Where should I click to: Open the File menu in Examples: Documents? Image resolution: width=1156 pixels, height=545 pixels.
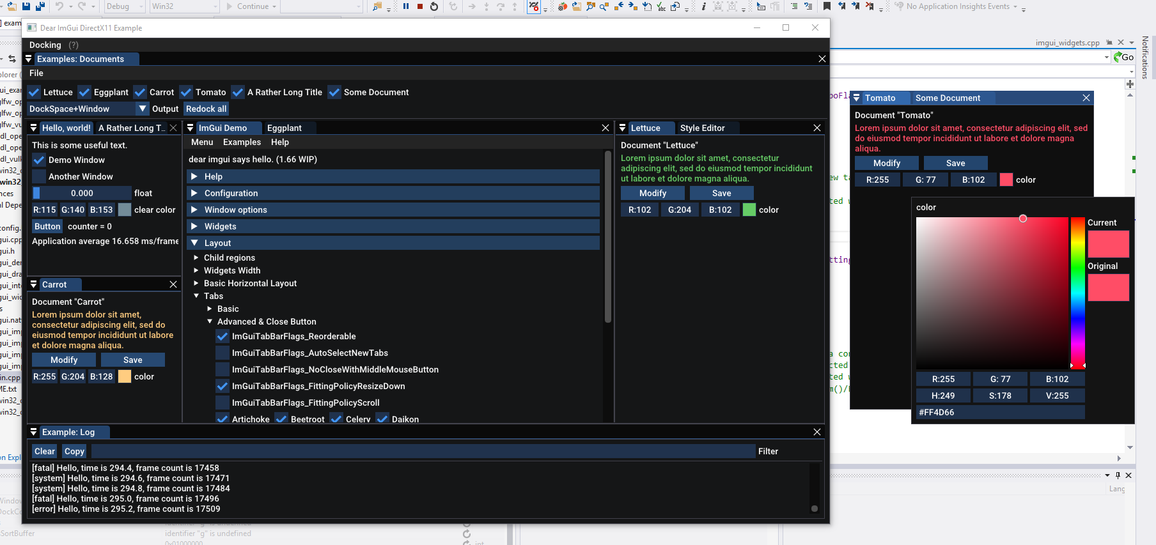click(x=36, y=73)
